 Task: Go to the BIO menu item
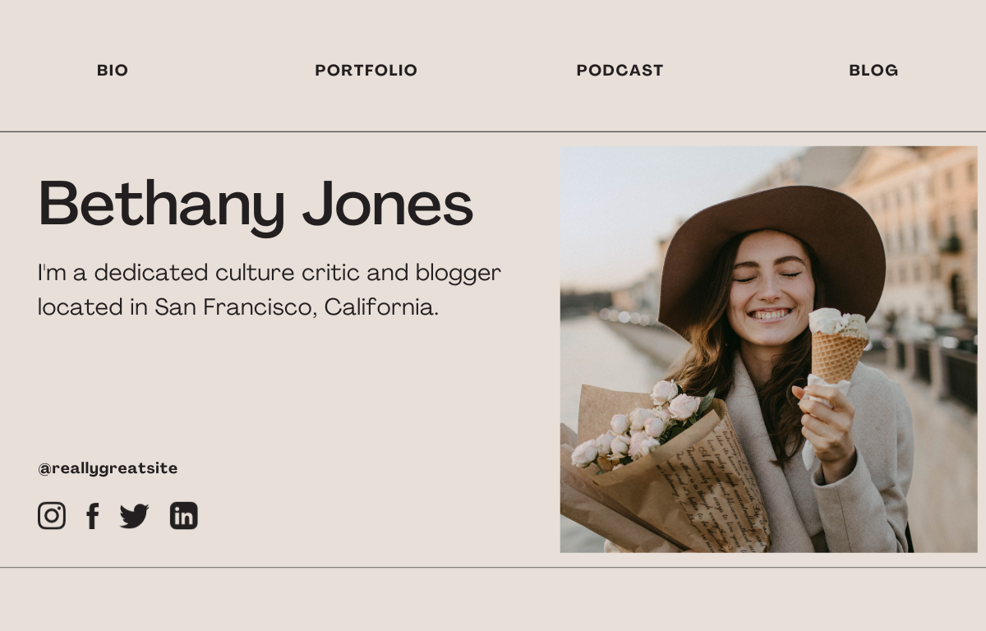click(113, 71)
